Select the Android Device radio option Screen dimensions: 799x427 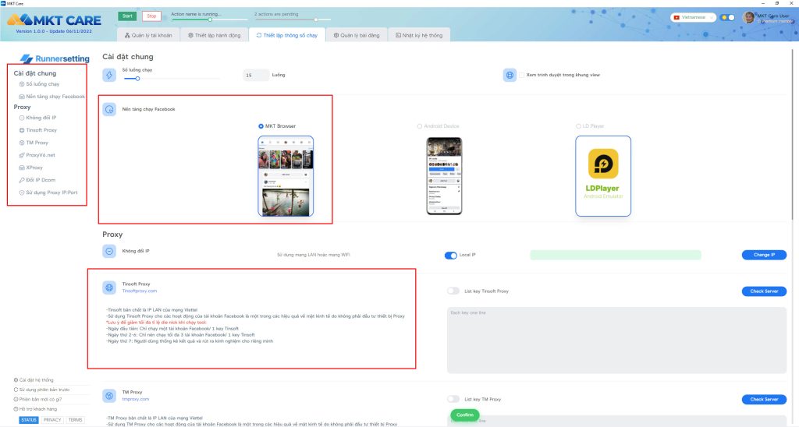pyautogui.click(x=419, y=125)
